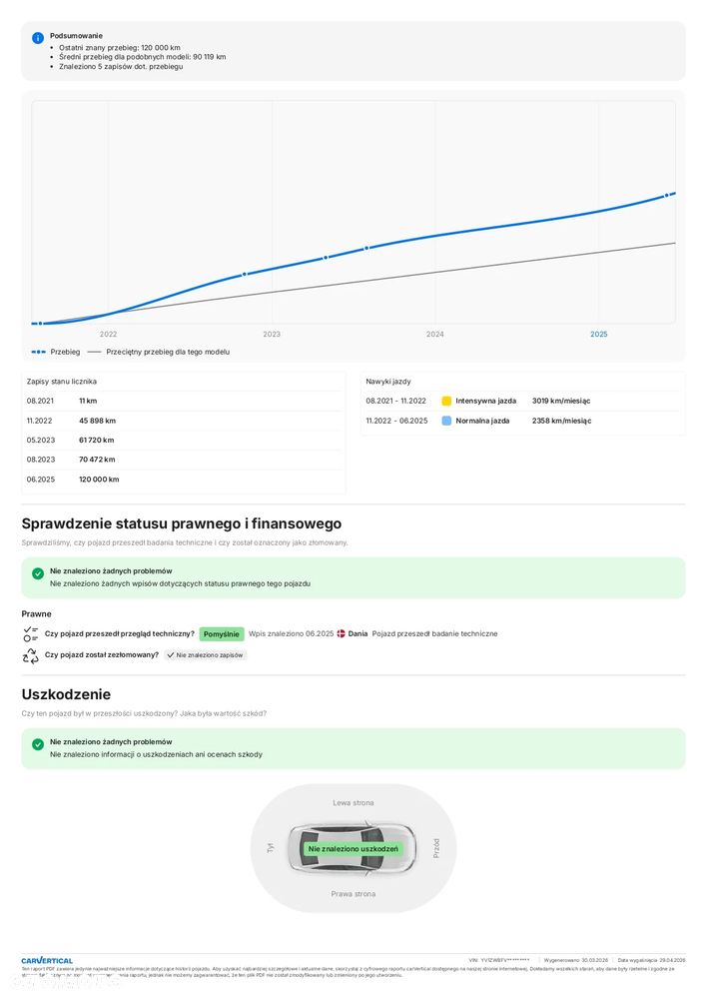Click the green Pomyślnie badge
Viewport: 707px width, 999px height.
(222, 633)
